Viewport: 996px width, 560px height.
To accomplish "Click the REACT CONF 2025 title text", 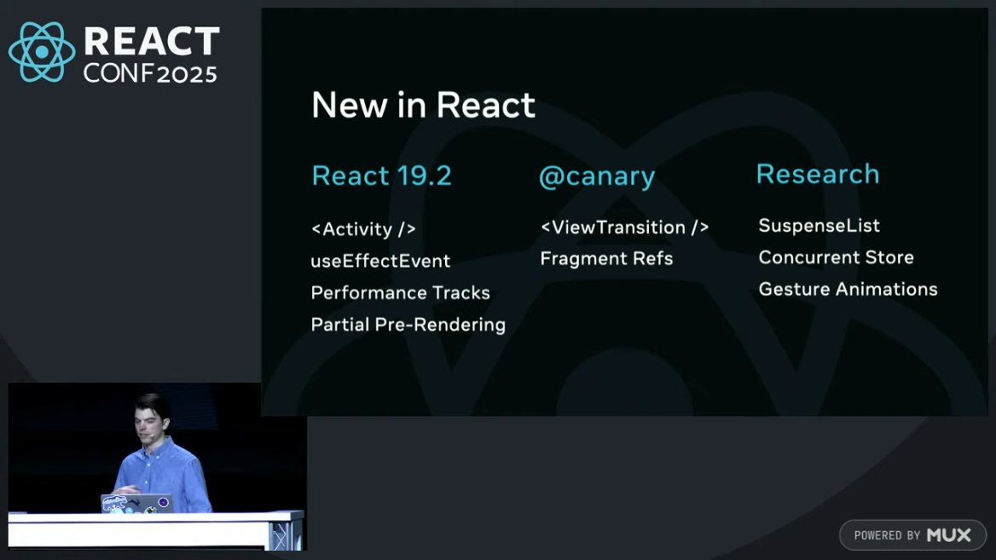I will [x=151, y=55].
